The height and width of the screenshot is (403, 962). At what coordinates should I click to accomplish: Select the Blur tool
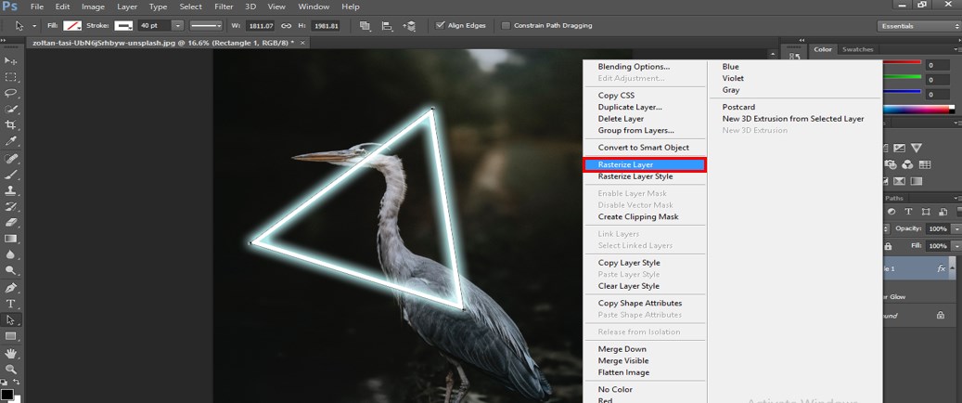click(x=10, y=254)
